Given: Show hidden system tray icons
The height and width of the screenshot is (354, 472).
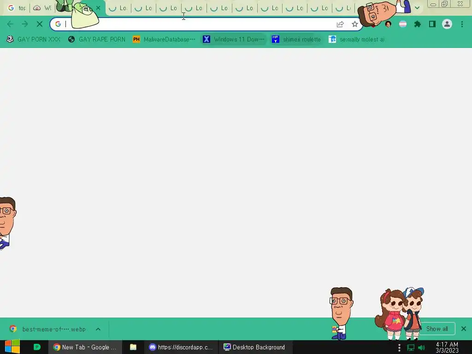Looking at the screenshot, I should point(400,348).
